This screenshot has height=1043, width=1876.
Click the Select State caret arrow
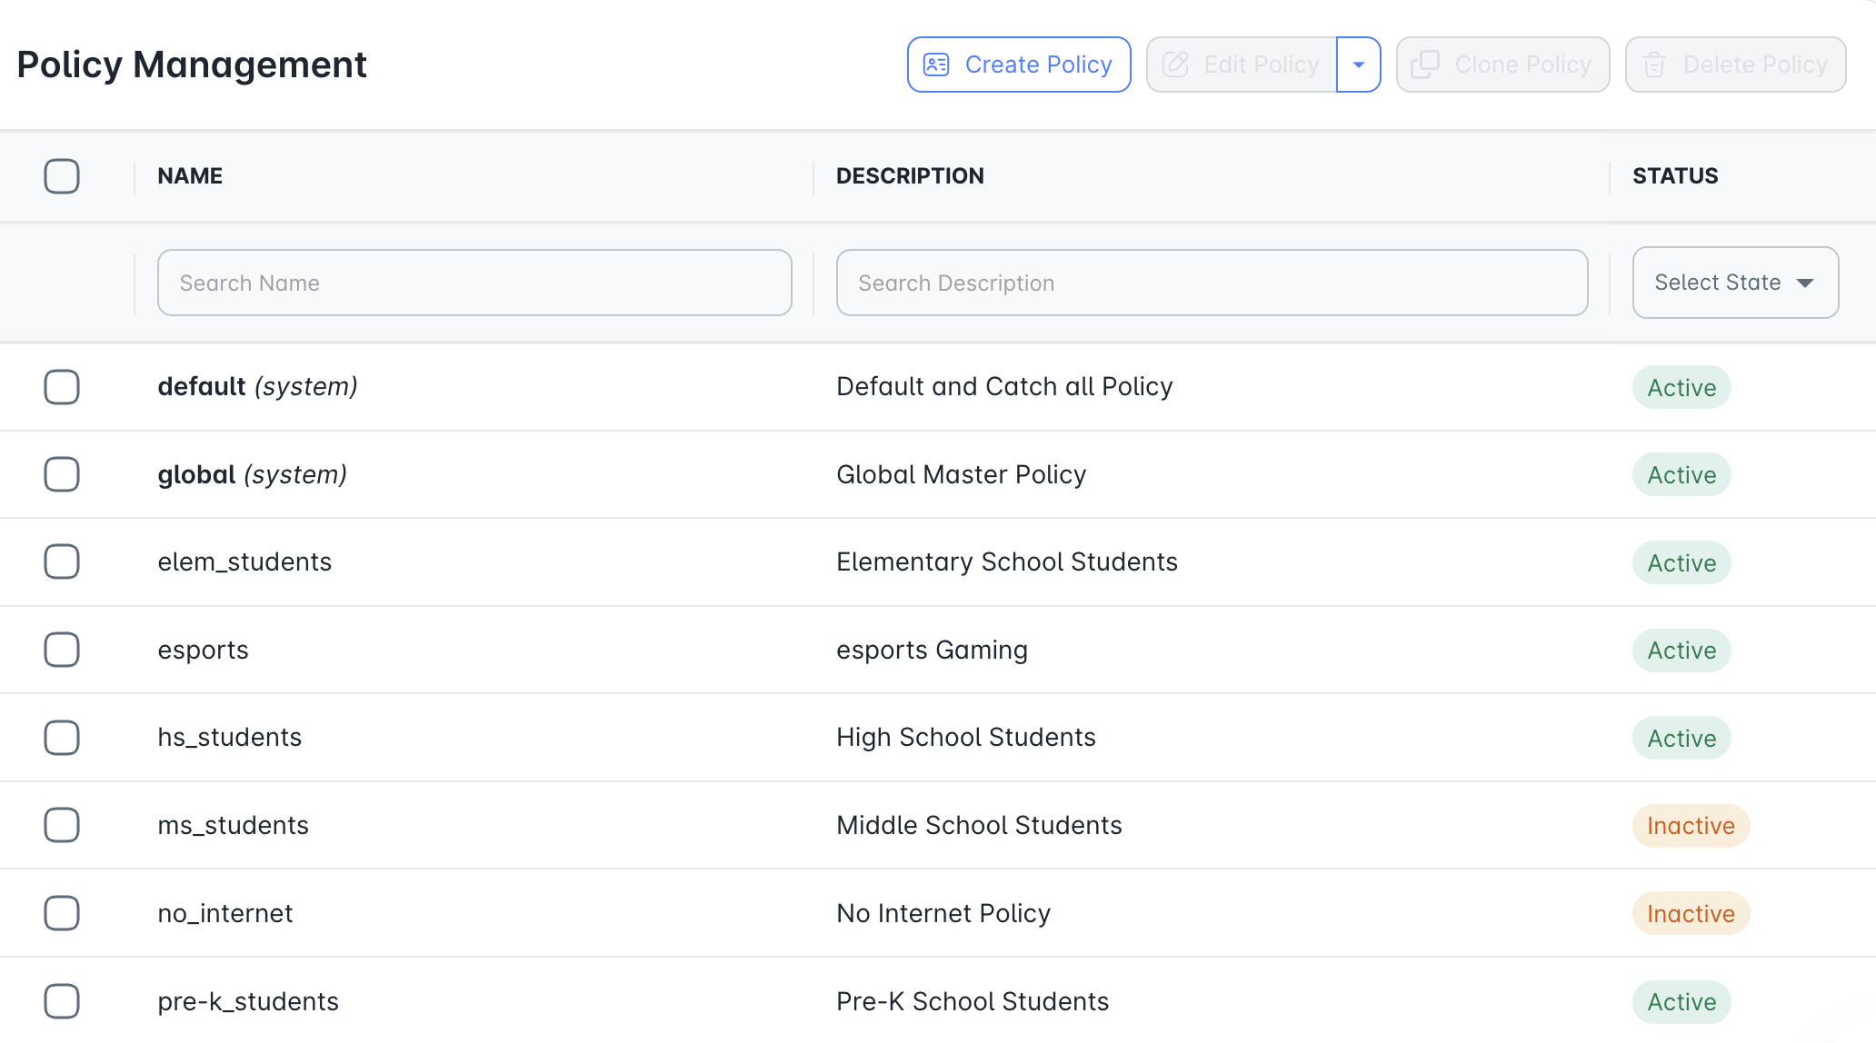pos(1805,283)
